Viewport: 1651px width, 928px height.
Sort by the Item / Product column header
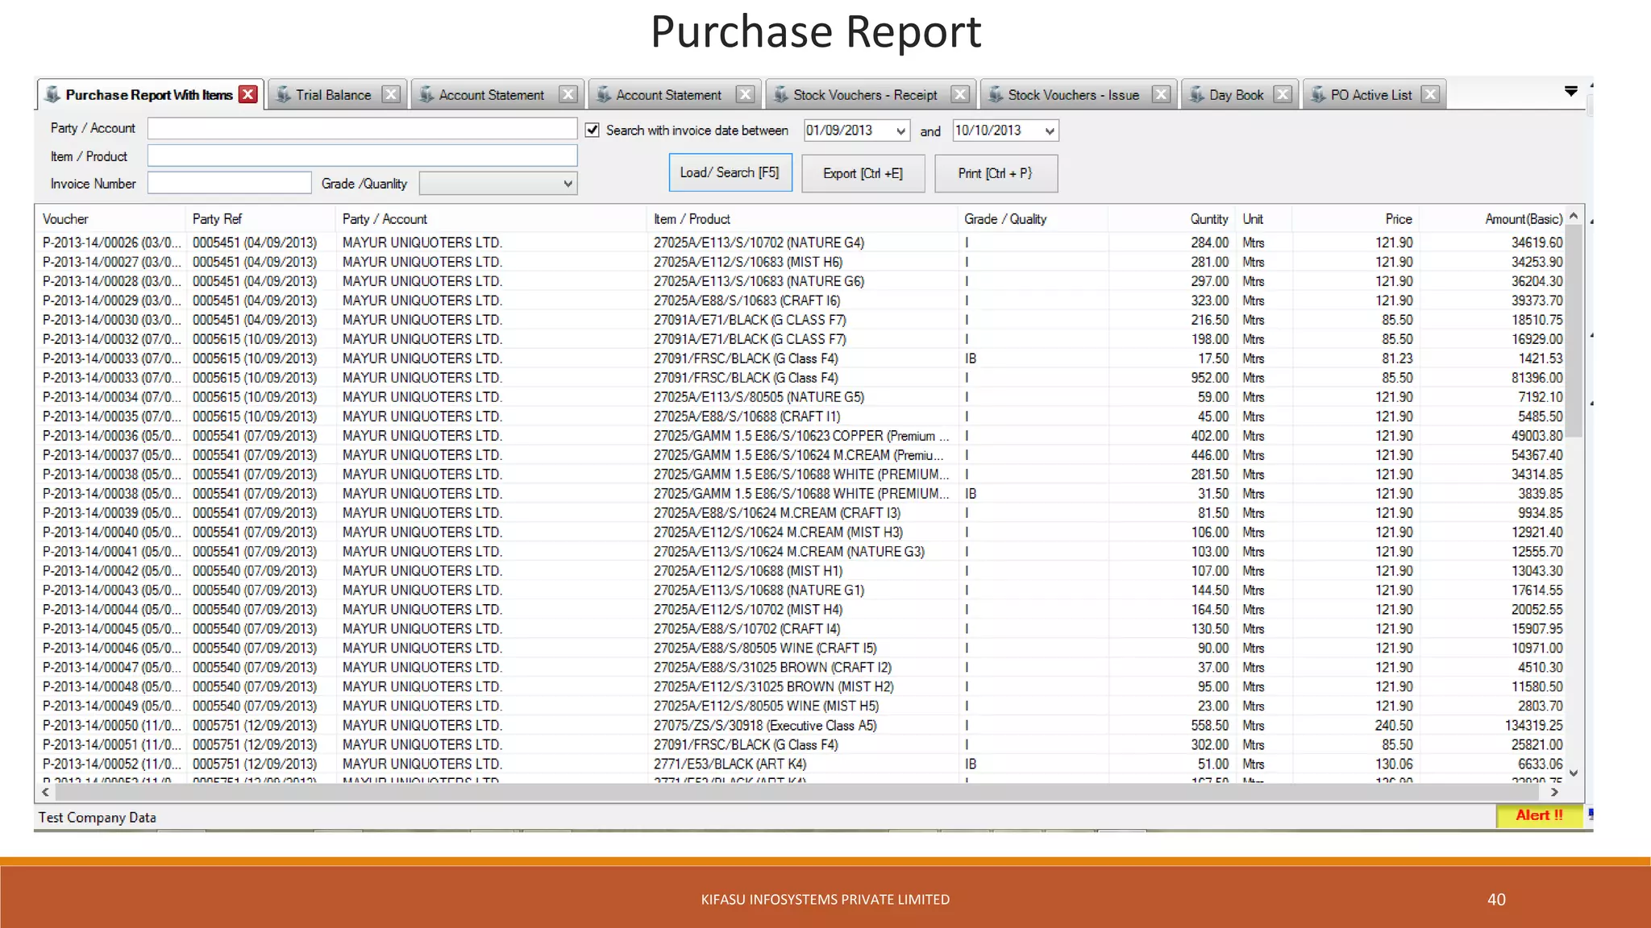[x=802, y=219]
